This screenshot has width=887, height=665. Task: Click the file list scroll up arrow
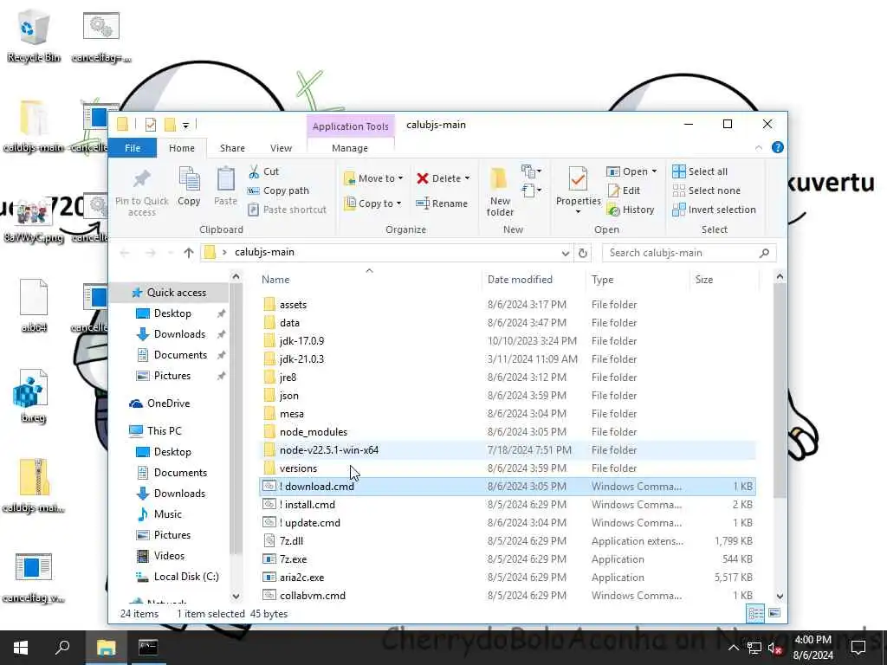(780, 276)
